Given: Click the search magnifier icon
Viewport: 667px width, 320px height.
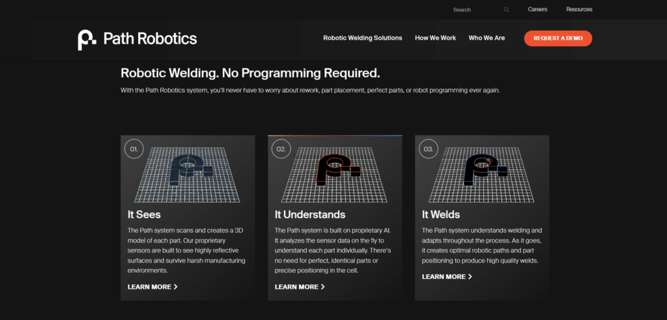Looking at the screenshot, I should tap(506, 10).
